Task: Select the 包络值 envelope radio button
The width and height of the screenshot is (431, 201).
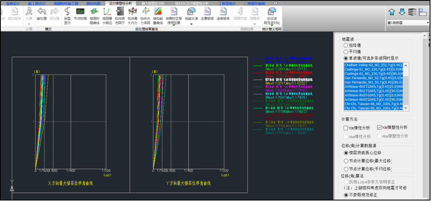Action: point(346,45)
